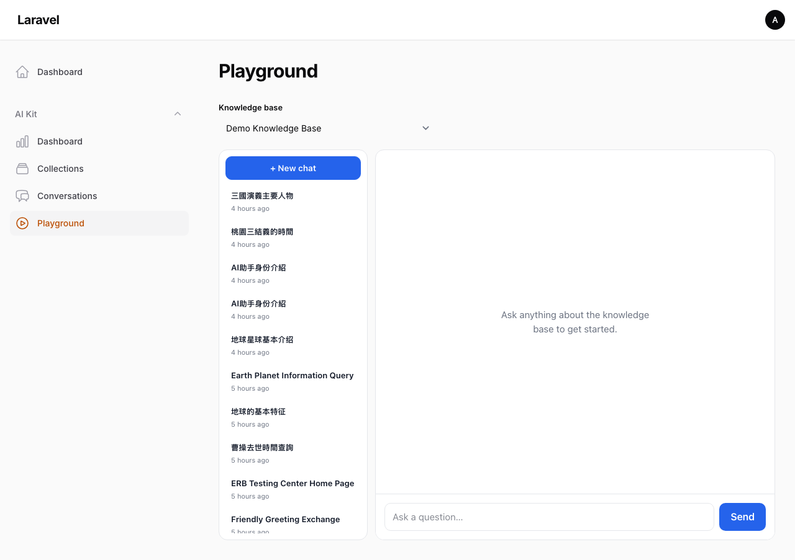Screen dimensions: 795x560
Task: Open chat '地球的基本特征'
Action: pos(293,417)
